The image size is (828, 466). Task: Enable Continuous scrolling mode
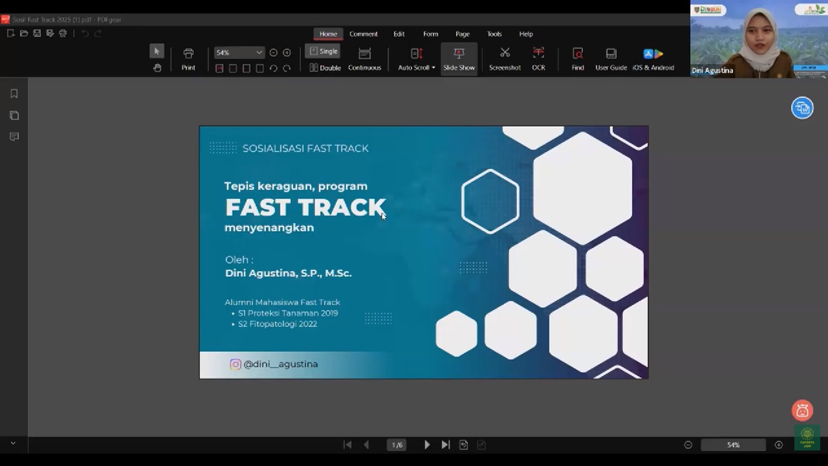364,59
